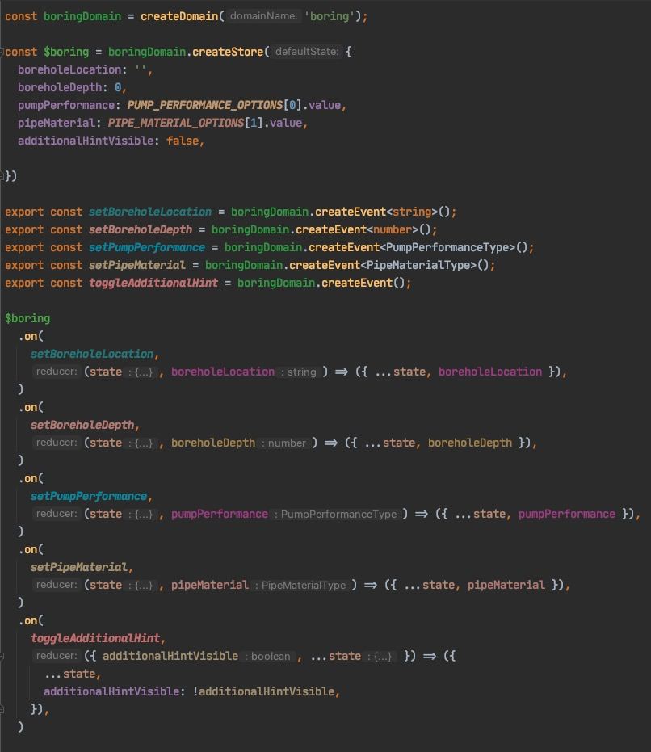Screen dimensions: 651x752
Task: Click ': PipeMaterialType' type hint in reducer
Action: (x=300, y=585)
